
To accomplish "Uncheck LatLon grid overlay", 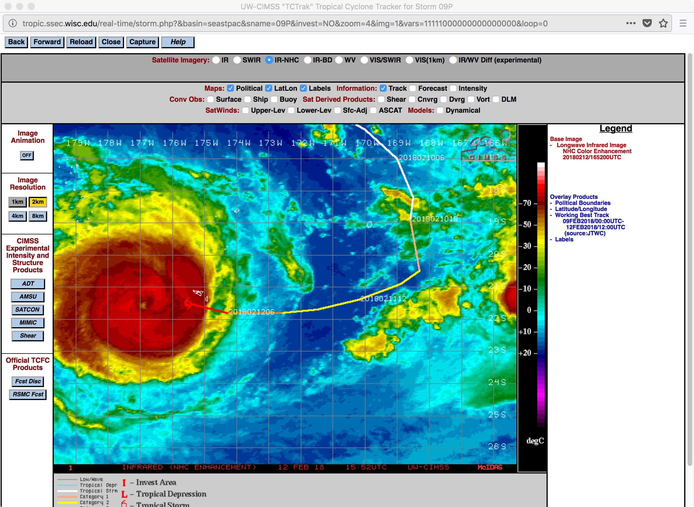I will (x=269, y=88).
